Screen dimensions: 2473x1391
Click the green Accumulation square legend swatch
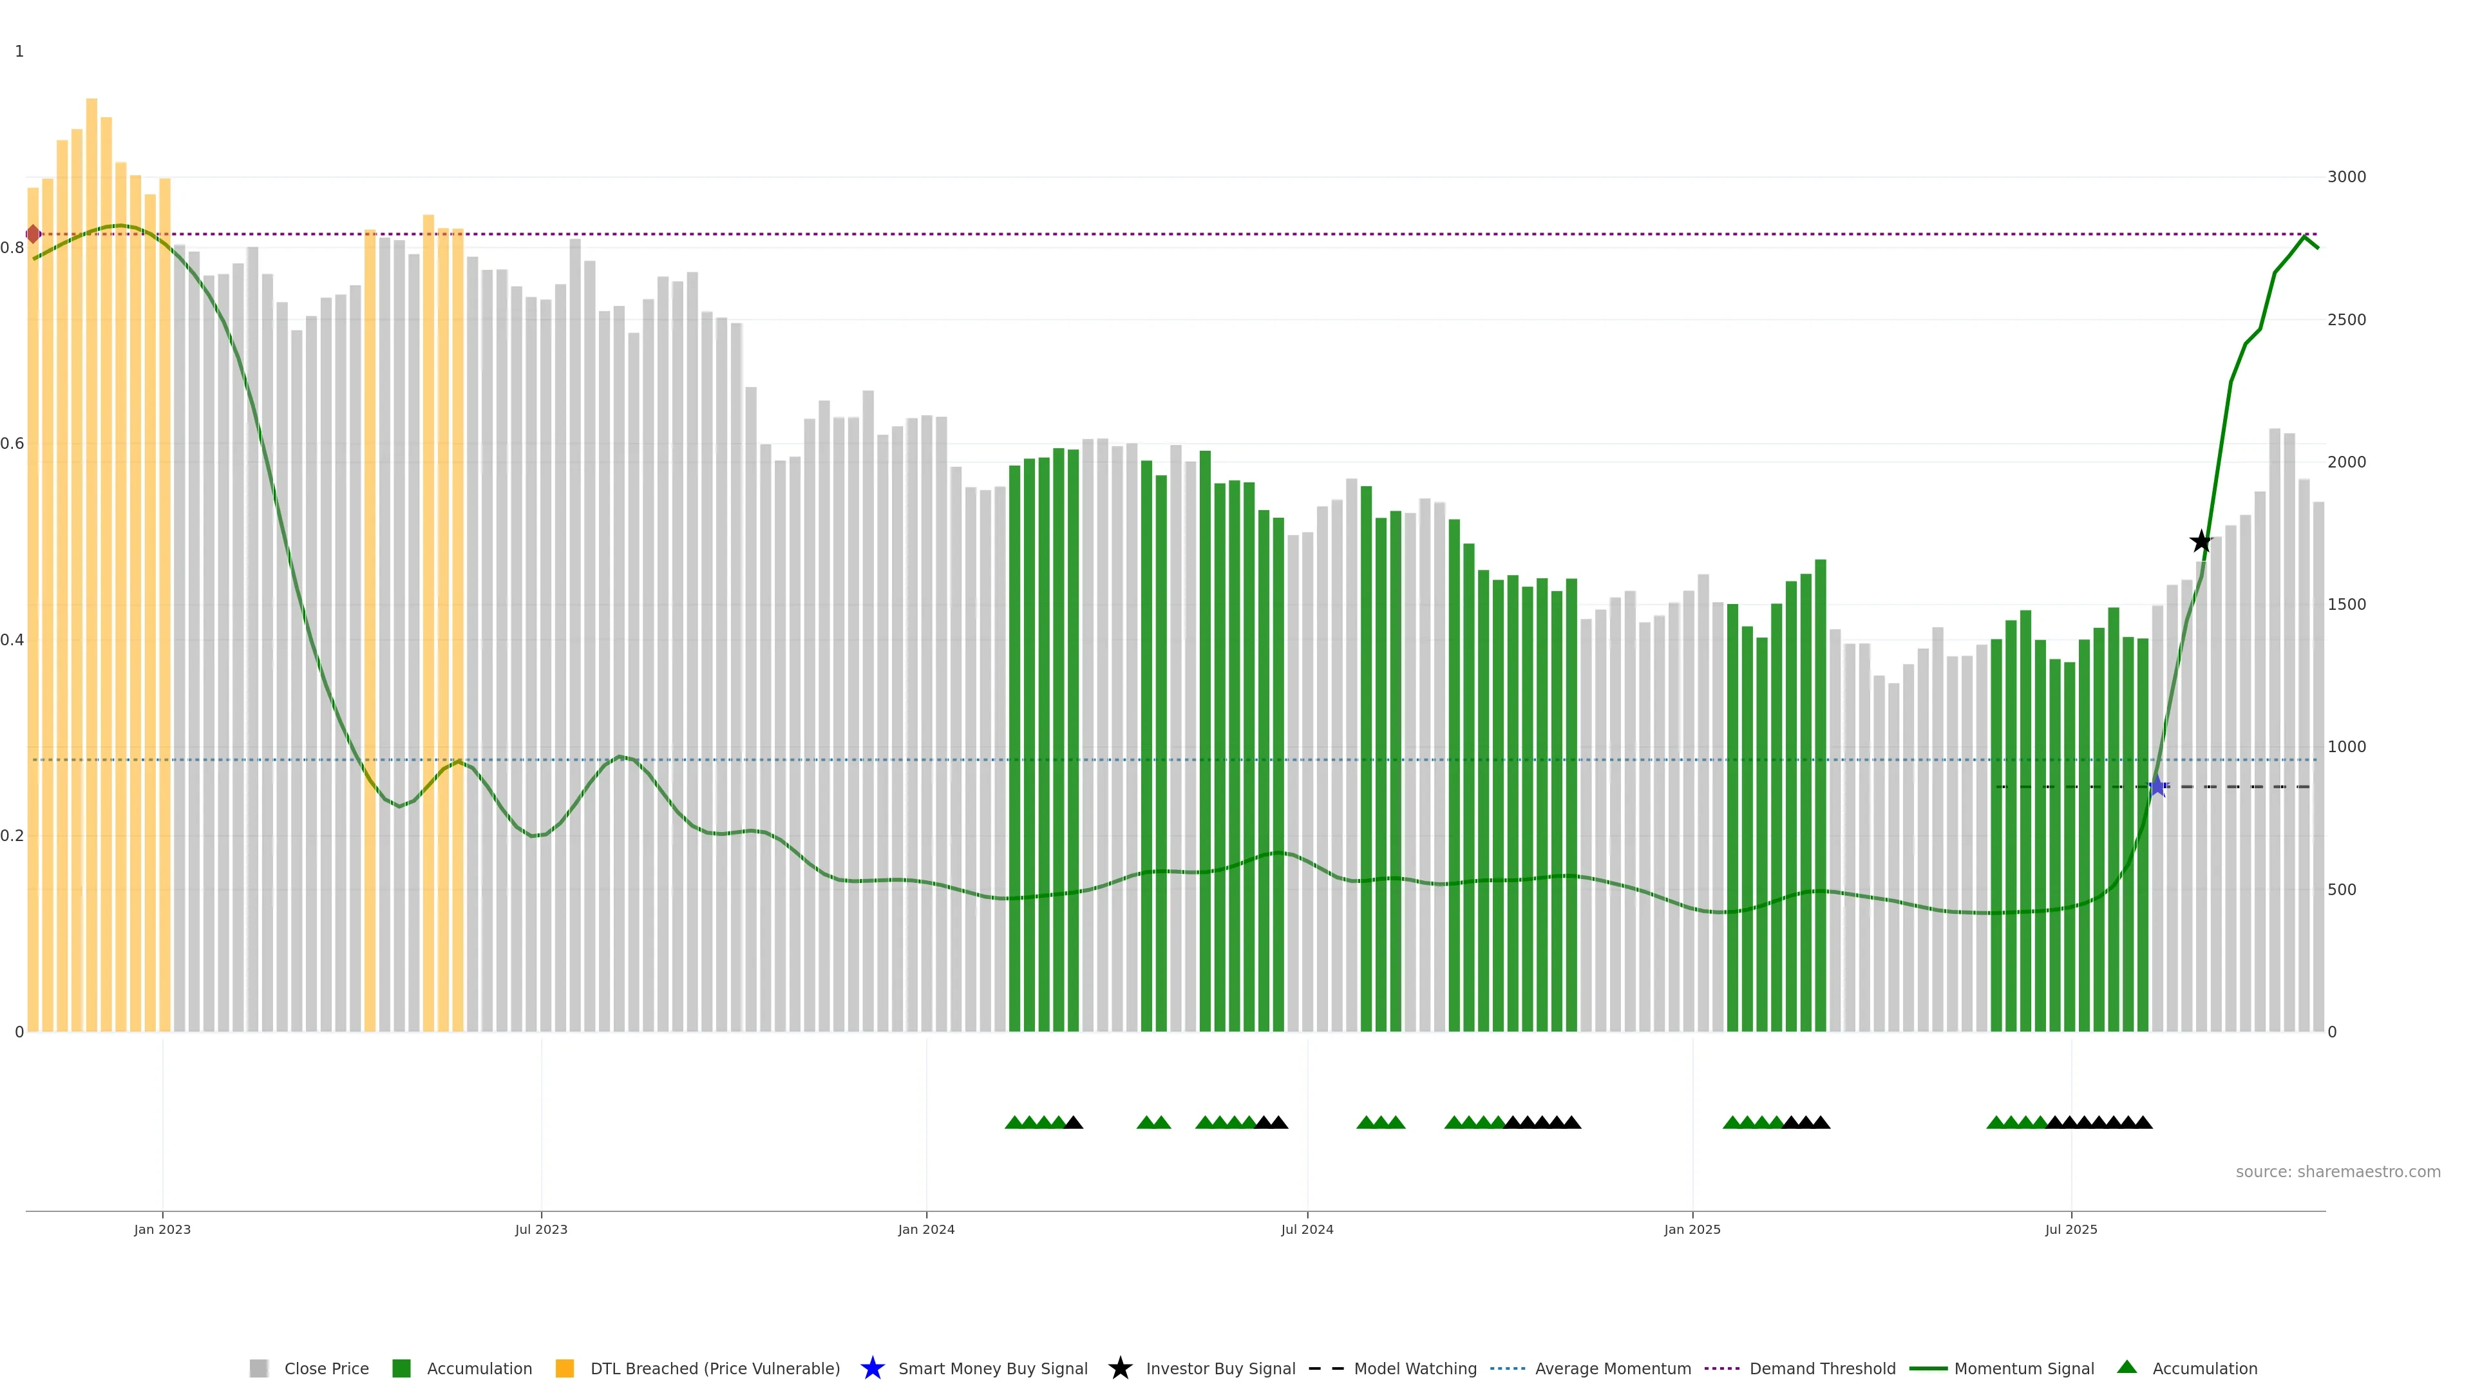pos(401,1368)
